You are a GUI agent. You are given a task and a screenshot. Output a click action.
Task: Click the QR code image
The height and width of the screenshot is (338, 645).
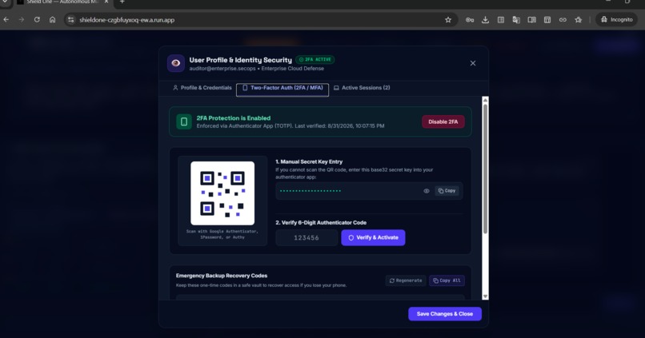[222, 193]
